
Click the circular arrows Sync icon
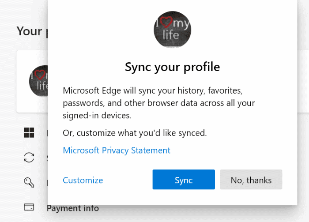tap(29, 158)
